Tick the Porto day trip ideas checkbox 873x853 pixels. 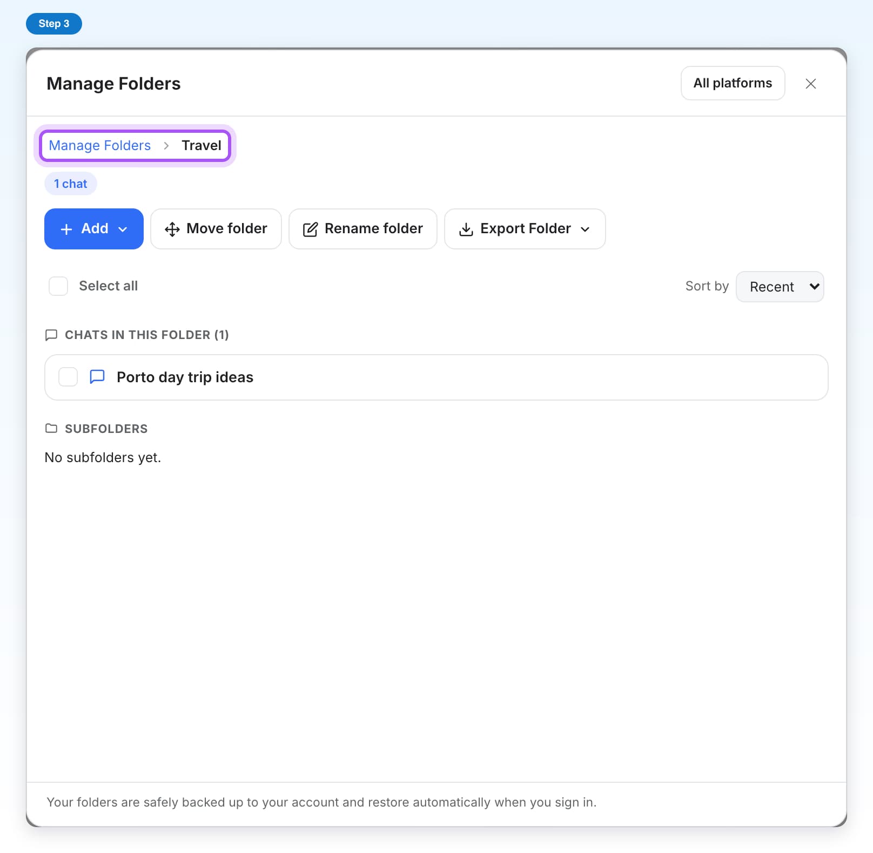pos(68,377)
